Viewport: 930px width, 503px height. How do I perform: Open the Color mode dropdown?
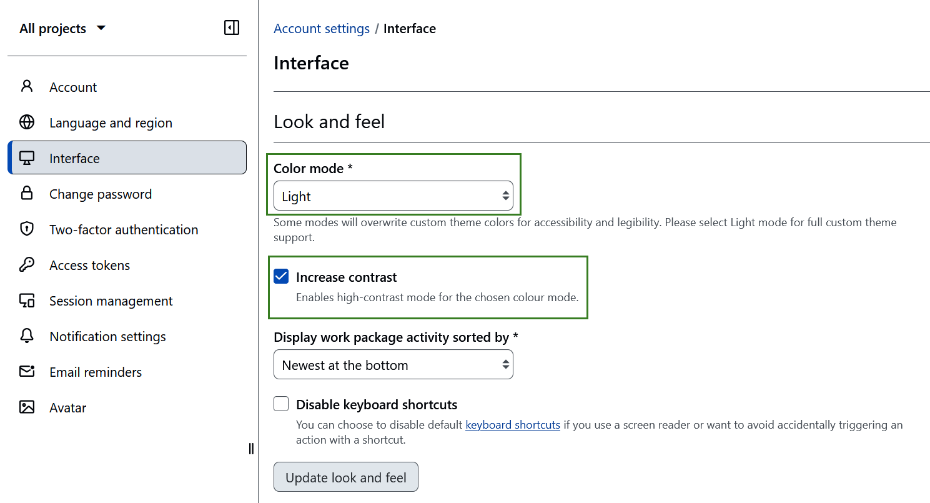point(393,196)
